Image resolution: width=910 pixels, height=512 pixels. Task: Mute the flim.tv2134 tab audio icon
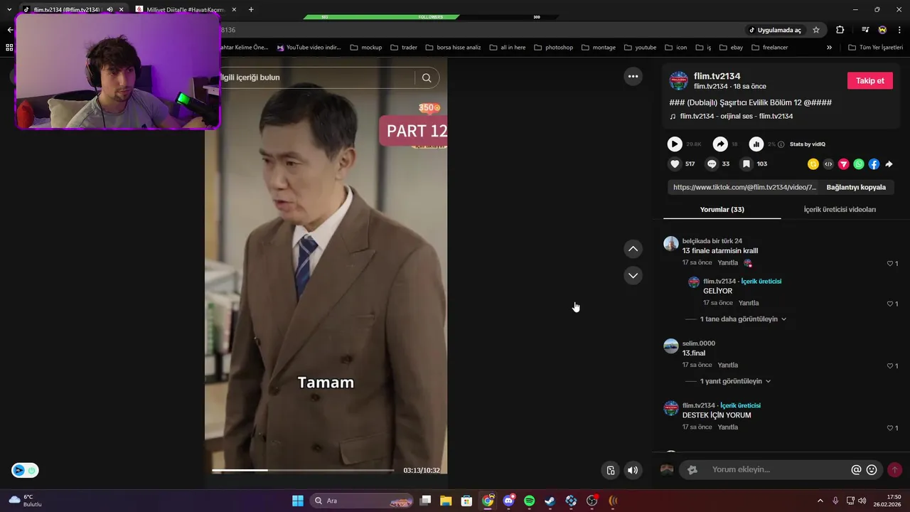(109, 9)
